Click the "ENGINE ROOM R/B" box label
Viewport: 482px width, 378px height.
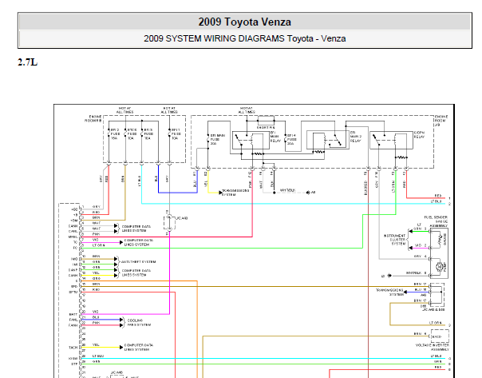tap(93, 119)
